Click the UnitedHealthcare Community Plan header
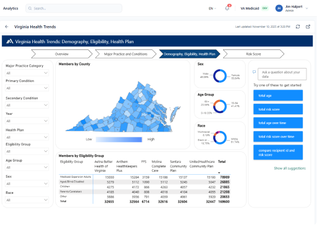 (x=202, y=164)
